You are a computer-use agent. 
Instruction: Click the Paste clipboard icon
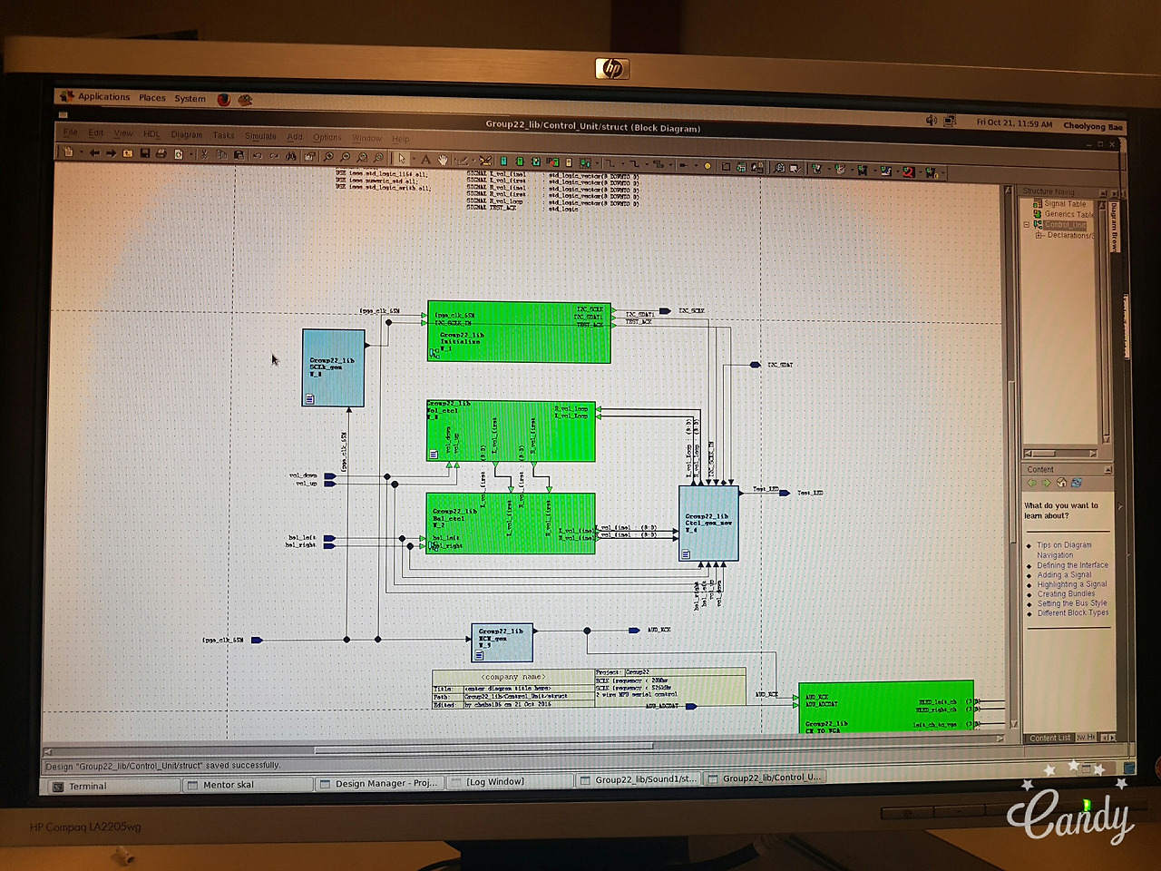click(x=239, y=155)
